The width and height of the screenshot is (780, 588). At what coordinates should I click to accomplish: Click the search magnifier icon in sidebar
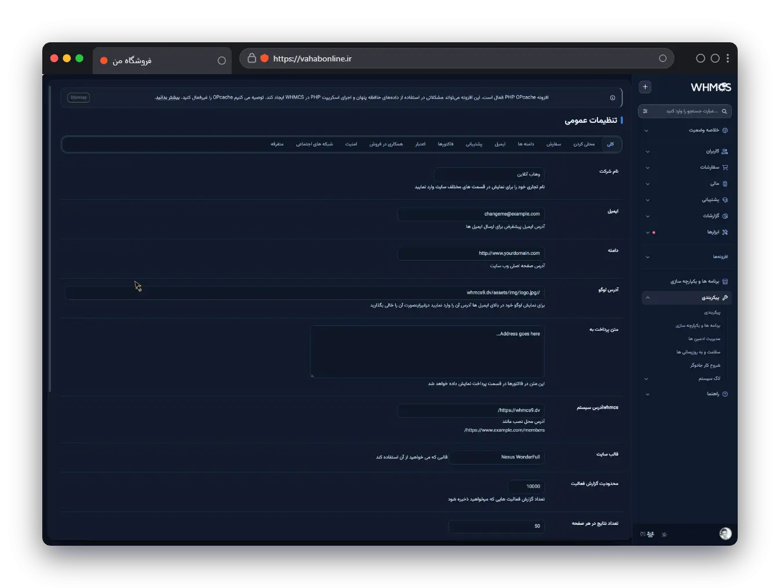coord(724,111)
